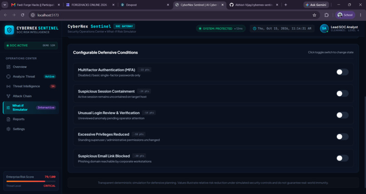
Task: Enable the Excessive Privileges Reduced switch
Action: coord(342,137)
